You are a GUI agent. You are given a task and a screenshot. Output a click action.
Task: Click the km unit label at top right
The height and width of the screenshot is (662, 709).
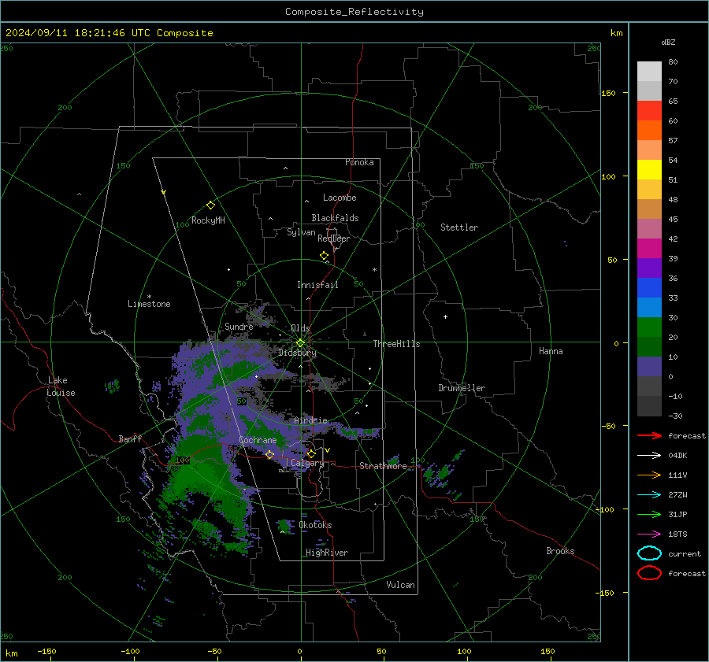click(616, 33)
